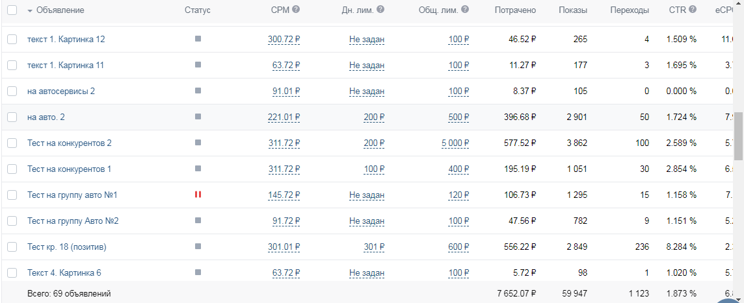Toggle the Объявление column sort arrow

tap(30, 11)
